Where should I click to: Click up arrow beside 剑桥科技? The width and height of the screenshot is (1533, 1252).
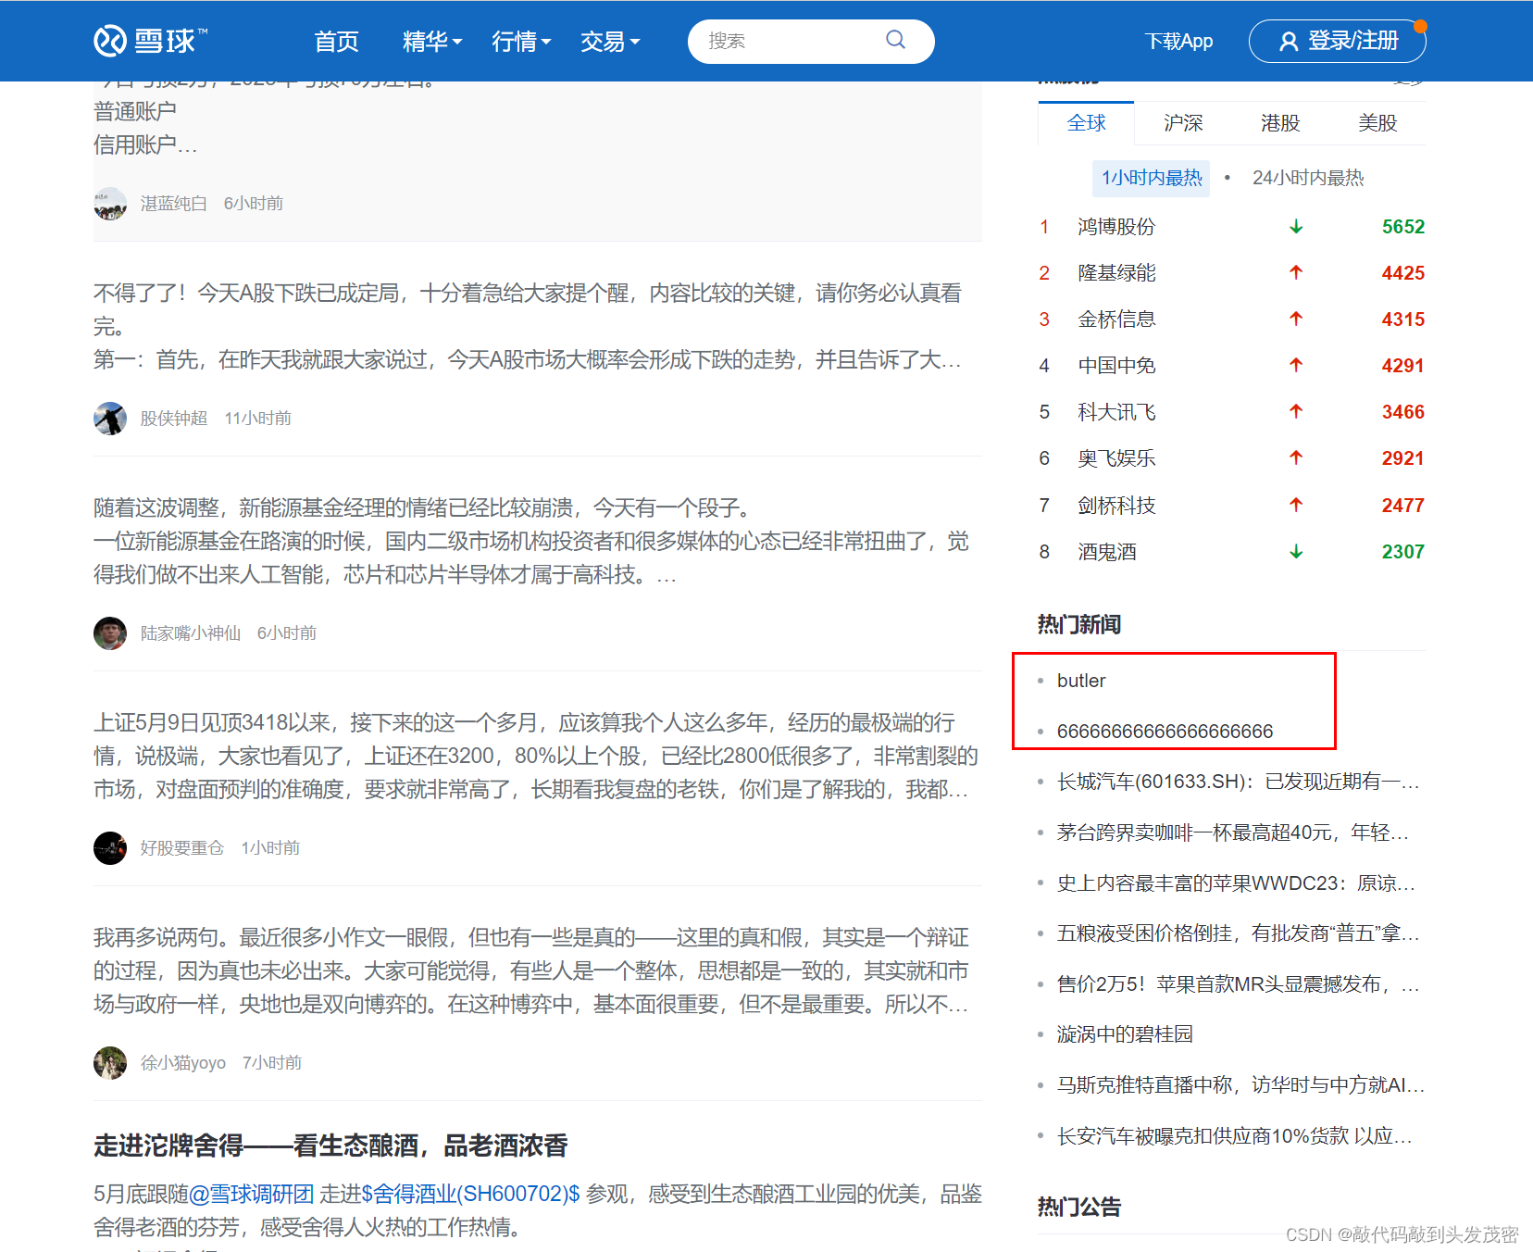tap(1296, 506)
